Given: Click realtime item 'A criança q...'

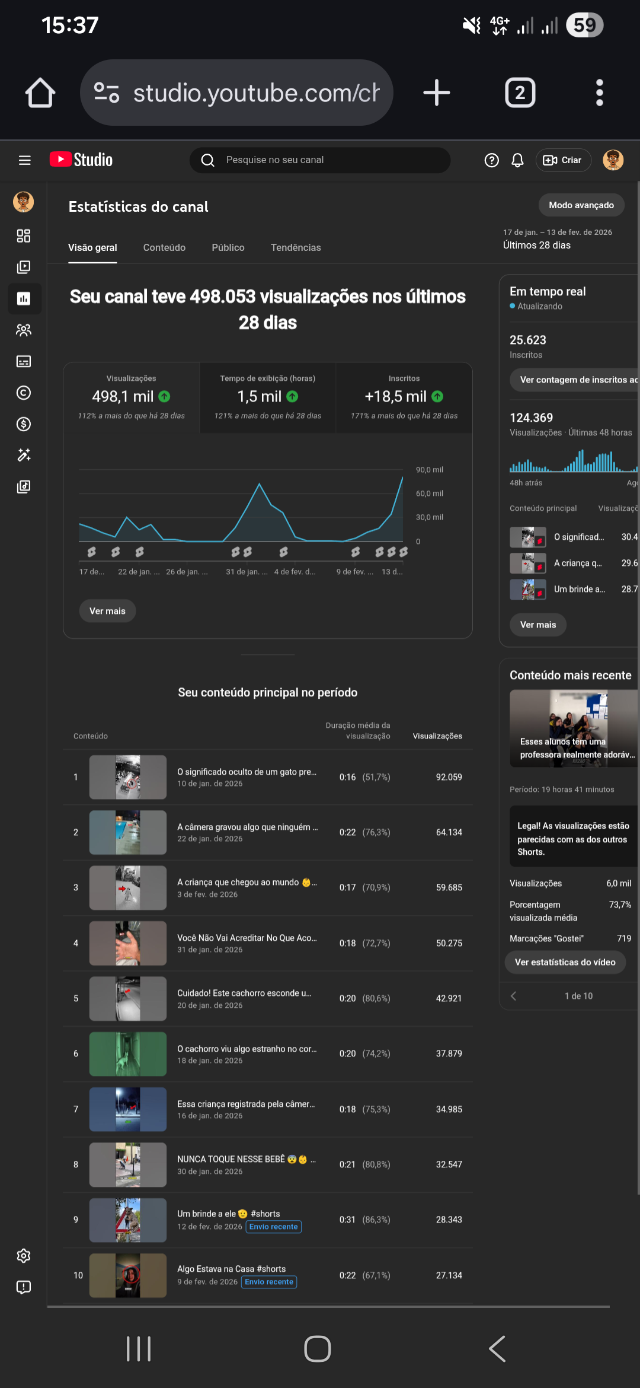Looking at the screenshot, I should (574, 563).
